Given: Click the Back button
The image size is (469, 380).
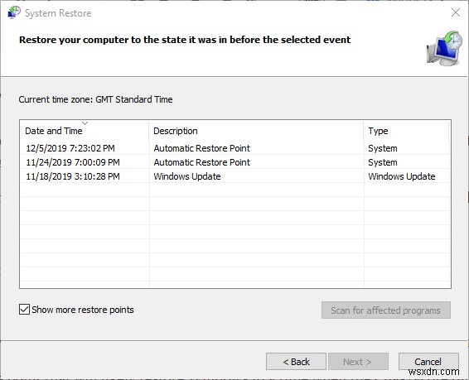Looking at the screenshot, I should (296, 362).
